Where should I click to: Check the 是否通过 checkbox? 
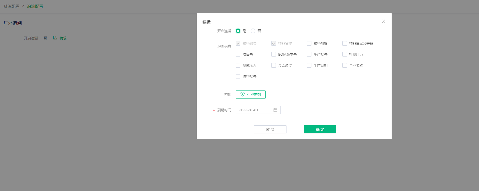pos(274,65)
